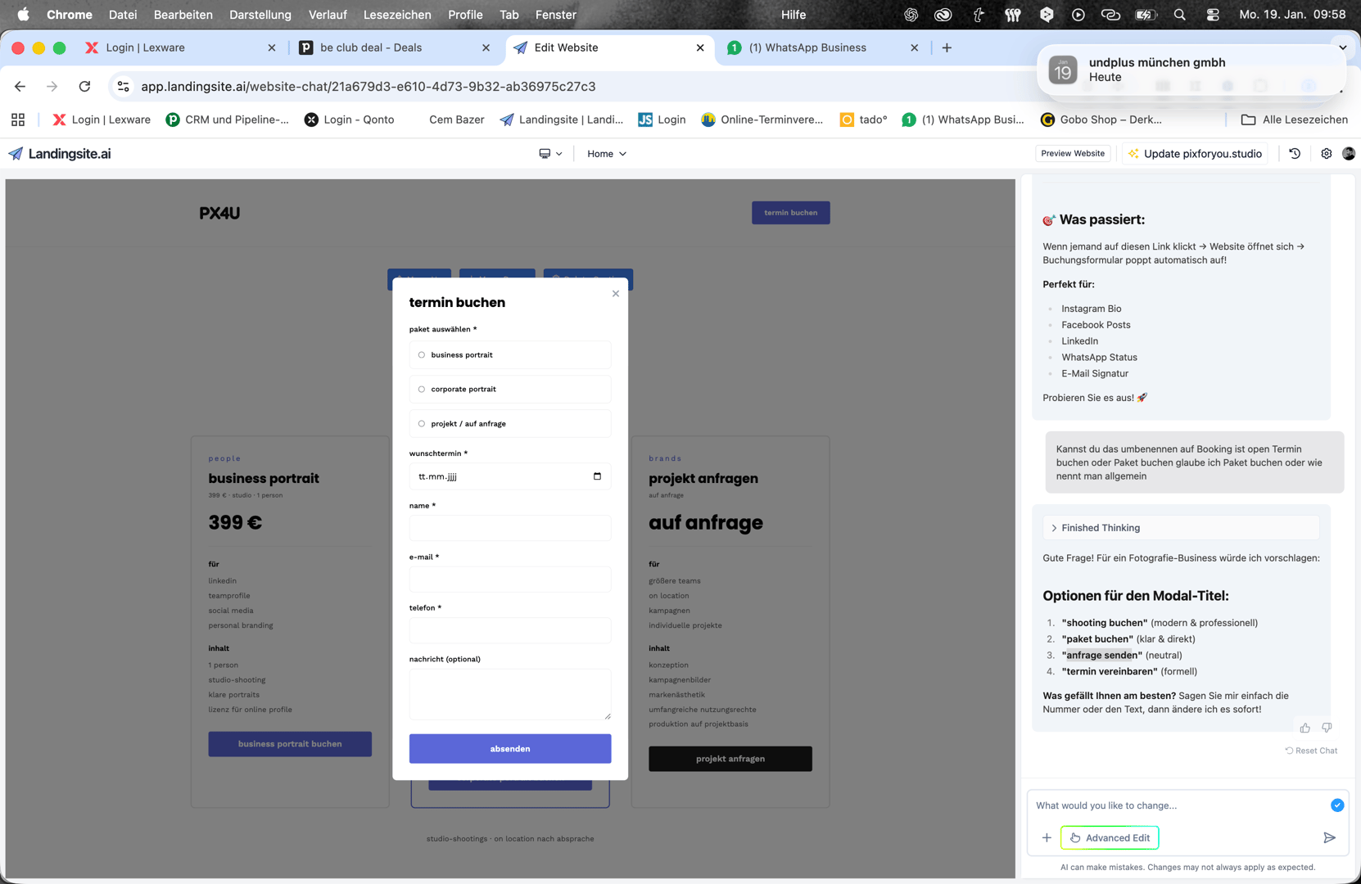Viewport: 1361px width, 884px height.
Task: Go forward with the Chrome forward arrow
Action: (x=52, y=86)
